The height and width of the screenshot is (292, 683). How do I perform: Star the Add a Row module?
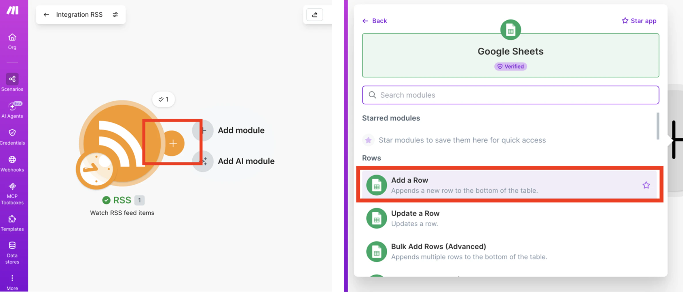coord(646,185)
